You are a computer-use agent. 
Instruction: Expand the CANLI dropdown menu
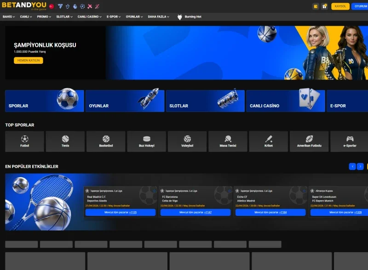pos(26,17)
